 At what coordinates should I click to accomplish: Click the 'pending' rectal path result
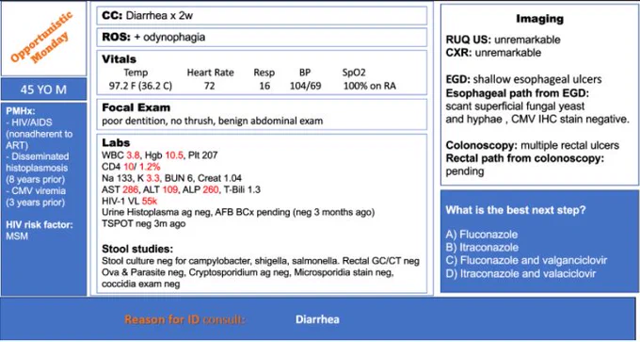point(465,171)
